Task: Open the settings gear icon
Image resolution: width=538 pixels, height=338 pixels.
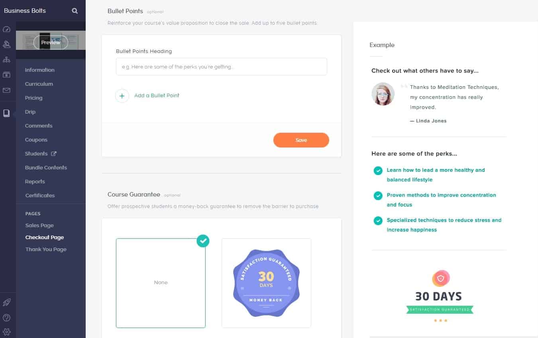Action: point(6,332)
